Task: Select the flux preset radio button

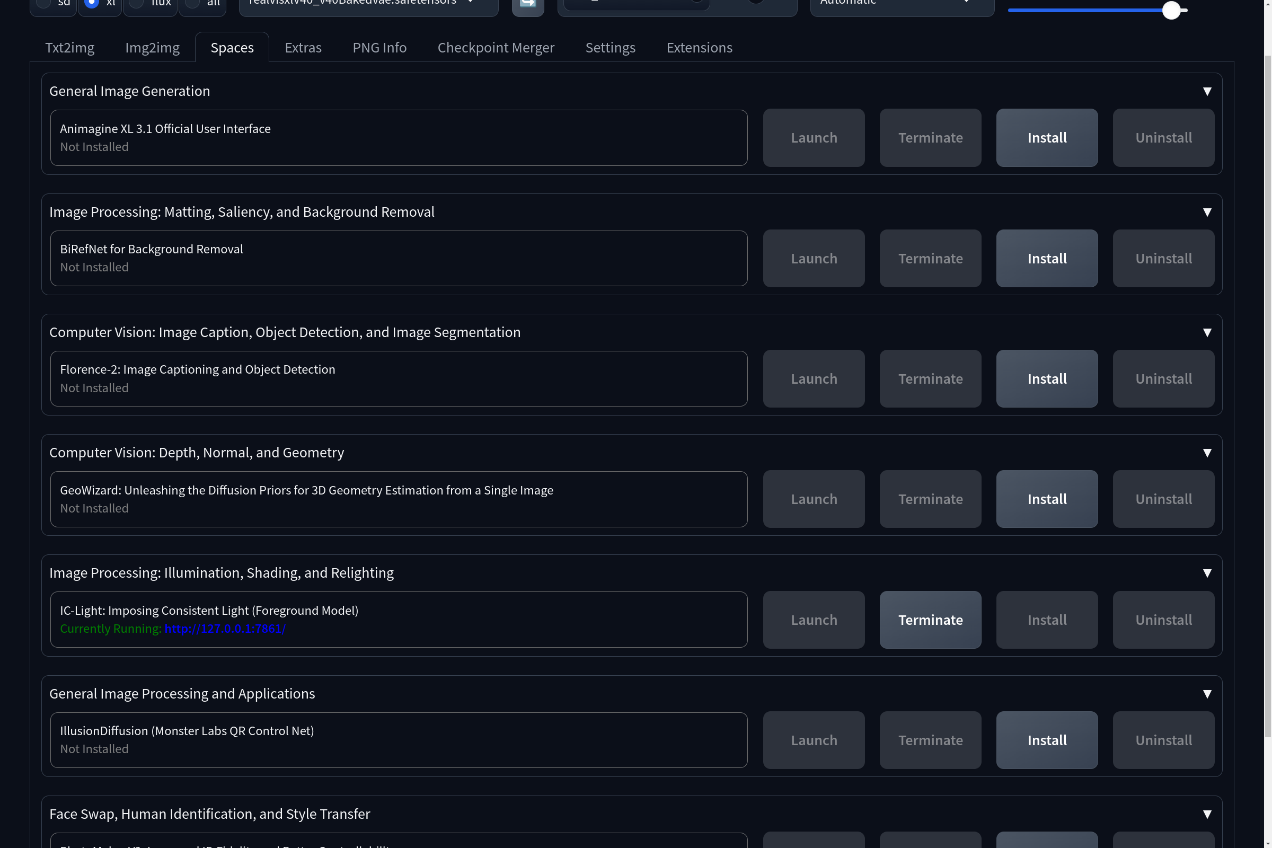Action: [x=137, y=3]
